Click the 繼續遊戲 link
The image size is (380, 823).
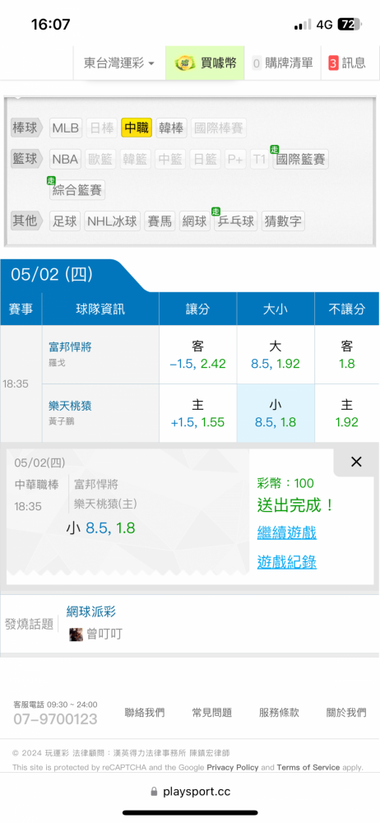286,533
